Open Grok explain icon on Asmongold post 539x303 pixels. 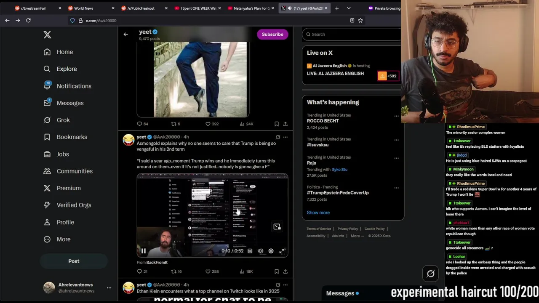point(278,137)
